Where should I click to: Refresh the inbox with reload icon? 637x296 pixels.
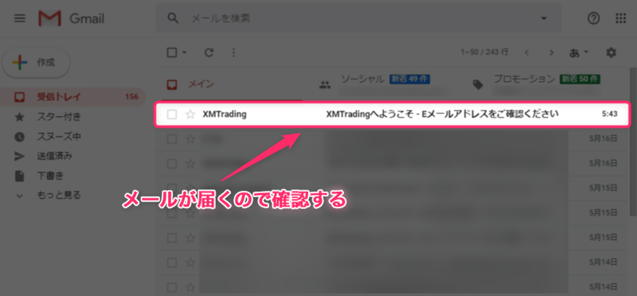209,52
